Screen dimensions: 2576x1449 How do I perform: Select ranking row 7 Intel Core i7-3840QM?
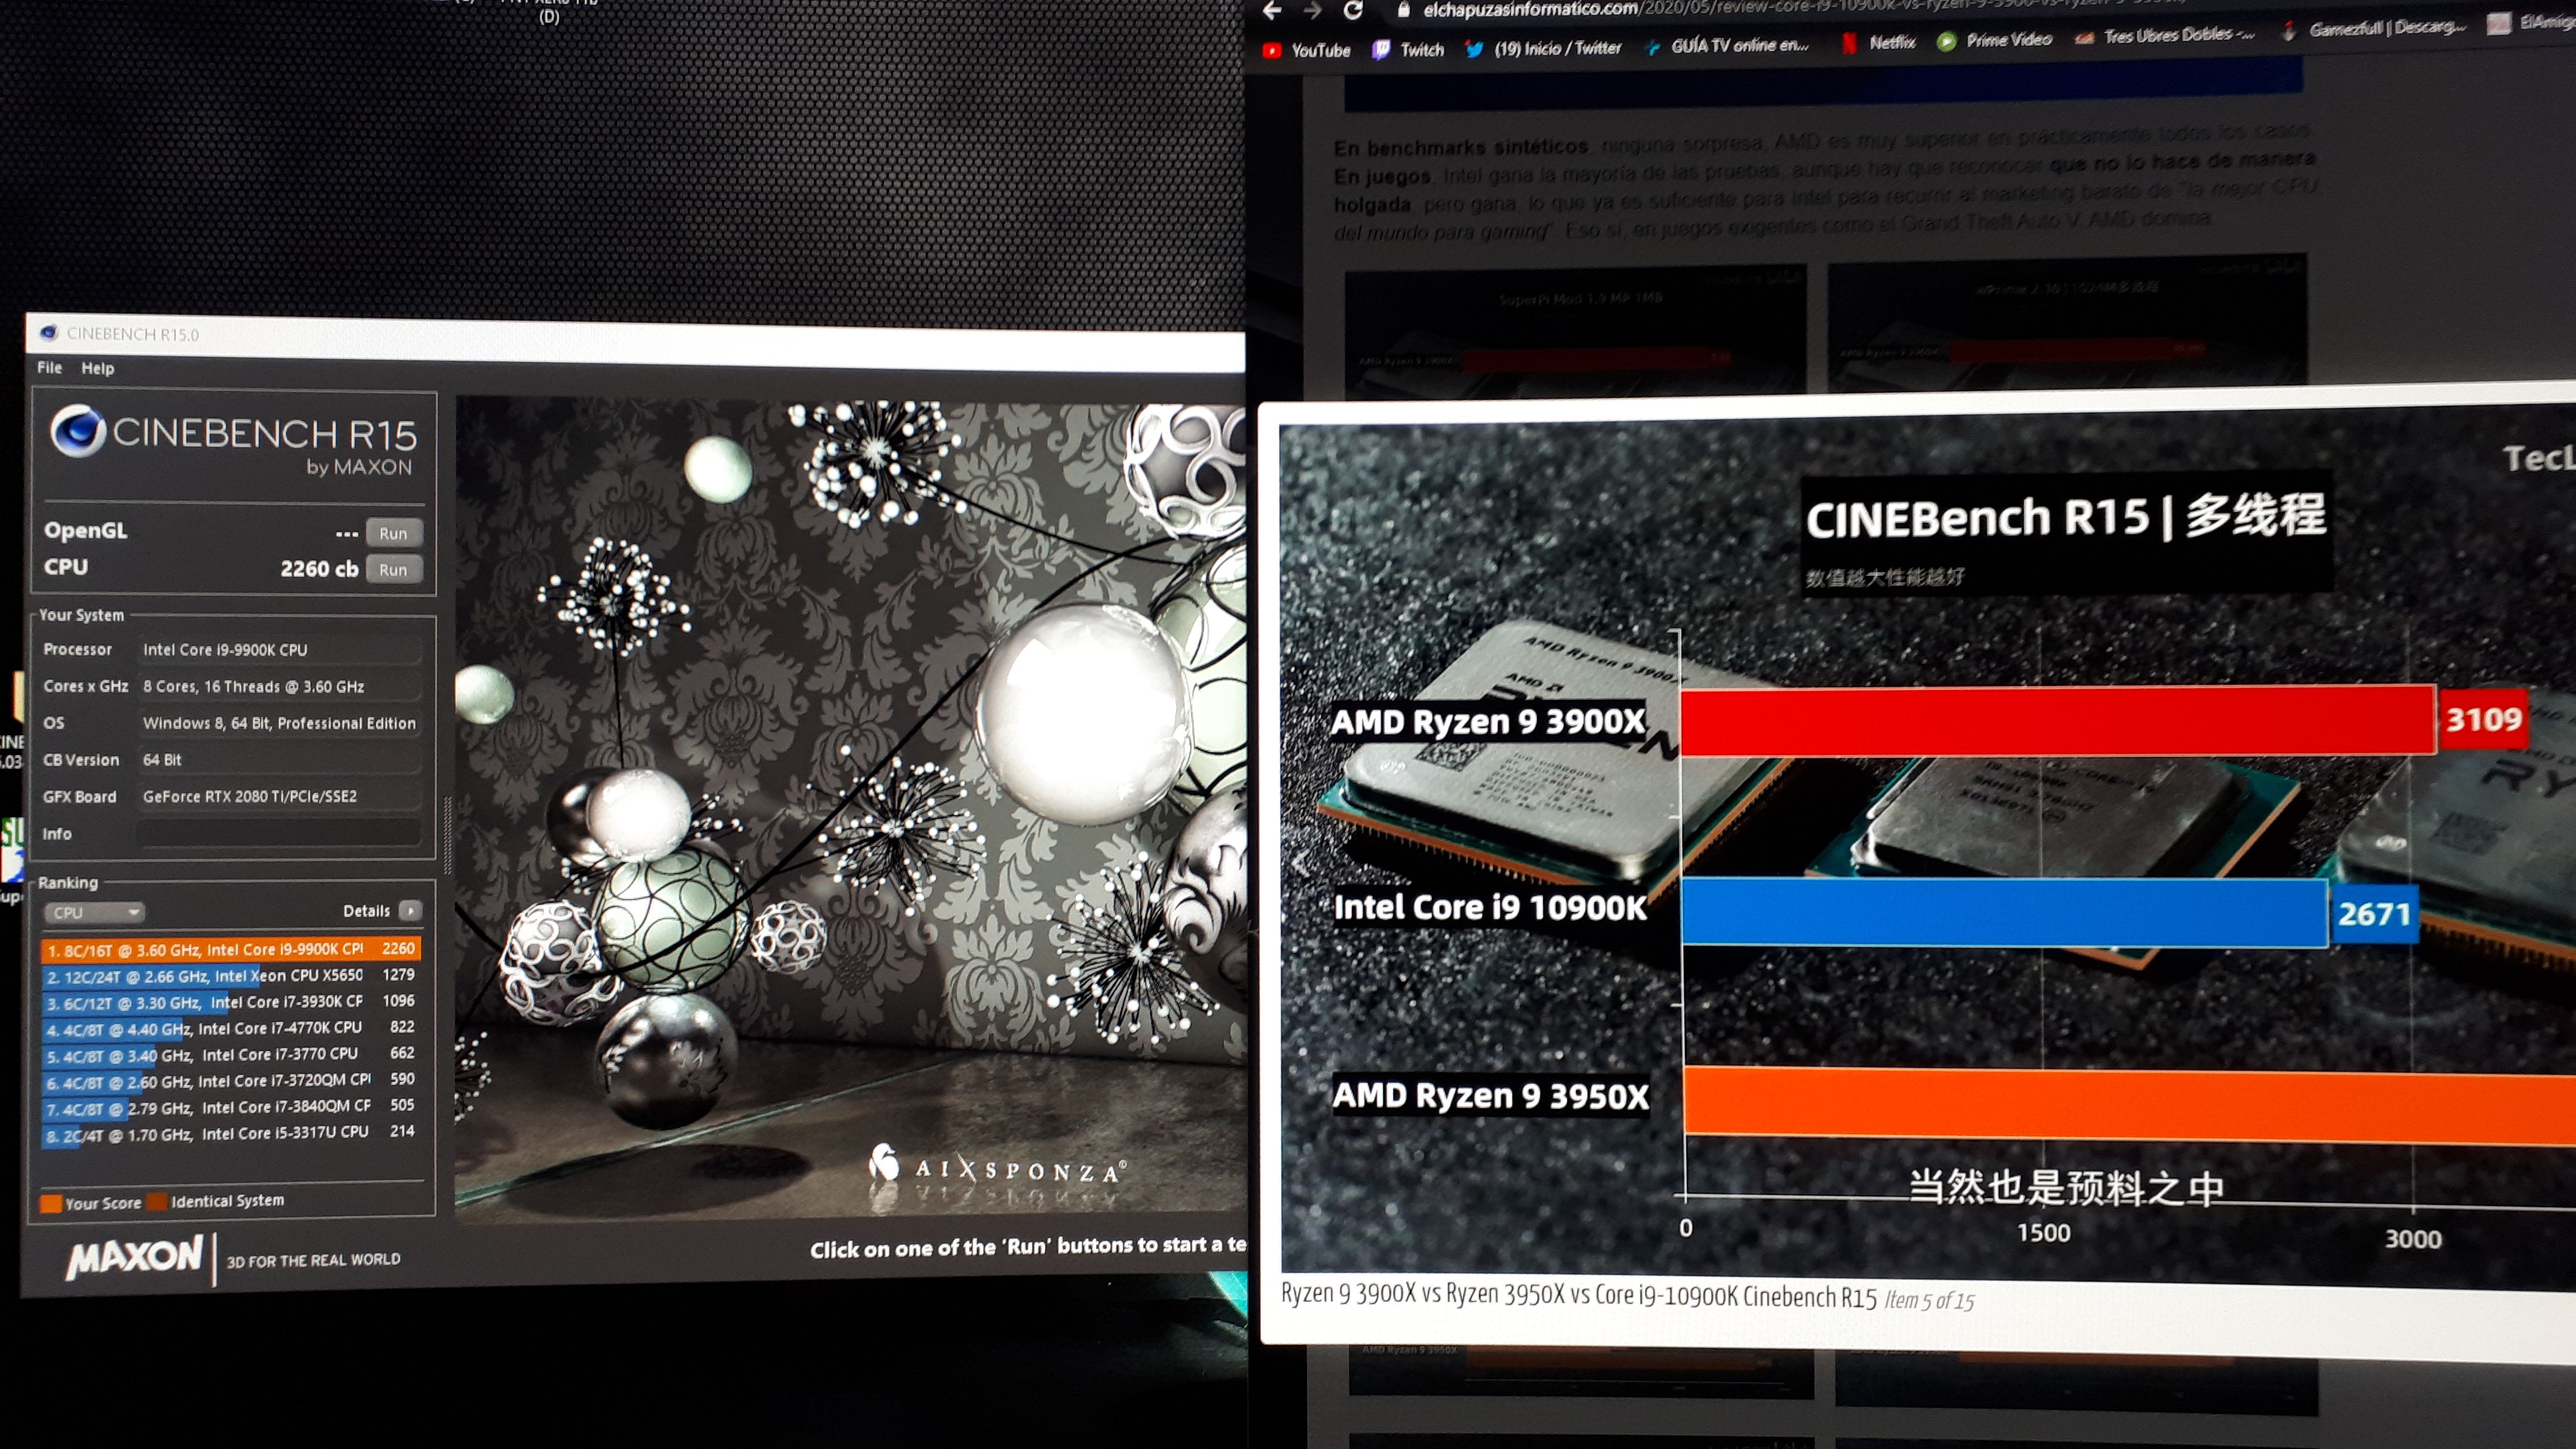[230, 1107]
